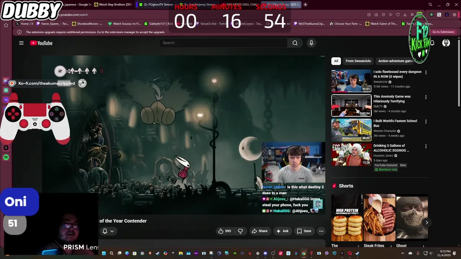Open 'Watch Sousou no Fr...' bookmark
Viewport: 461px width, 259px height.
click(124, 24)
